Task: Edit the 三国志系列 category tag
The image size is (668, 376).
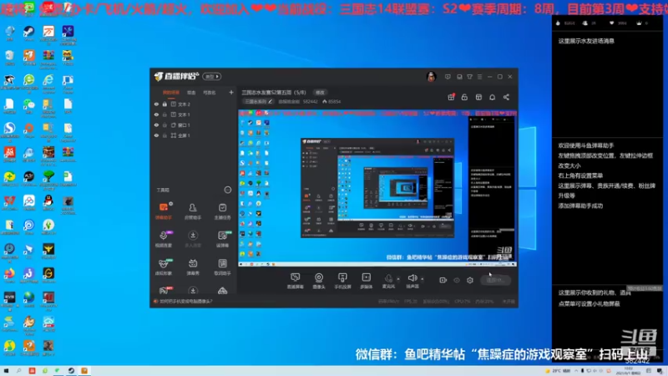Action: click(258, 101)
